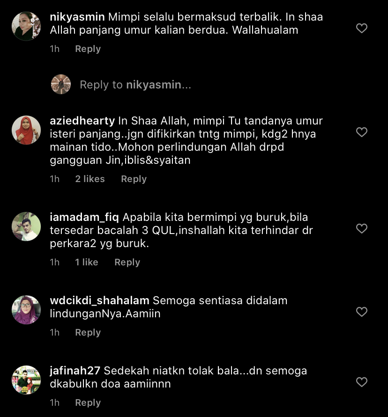
Task: Reply to aziedhearty's comment
Action: (x=134, y=179)
